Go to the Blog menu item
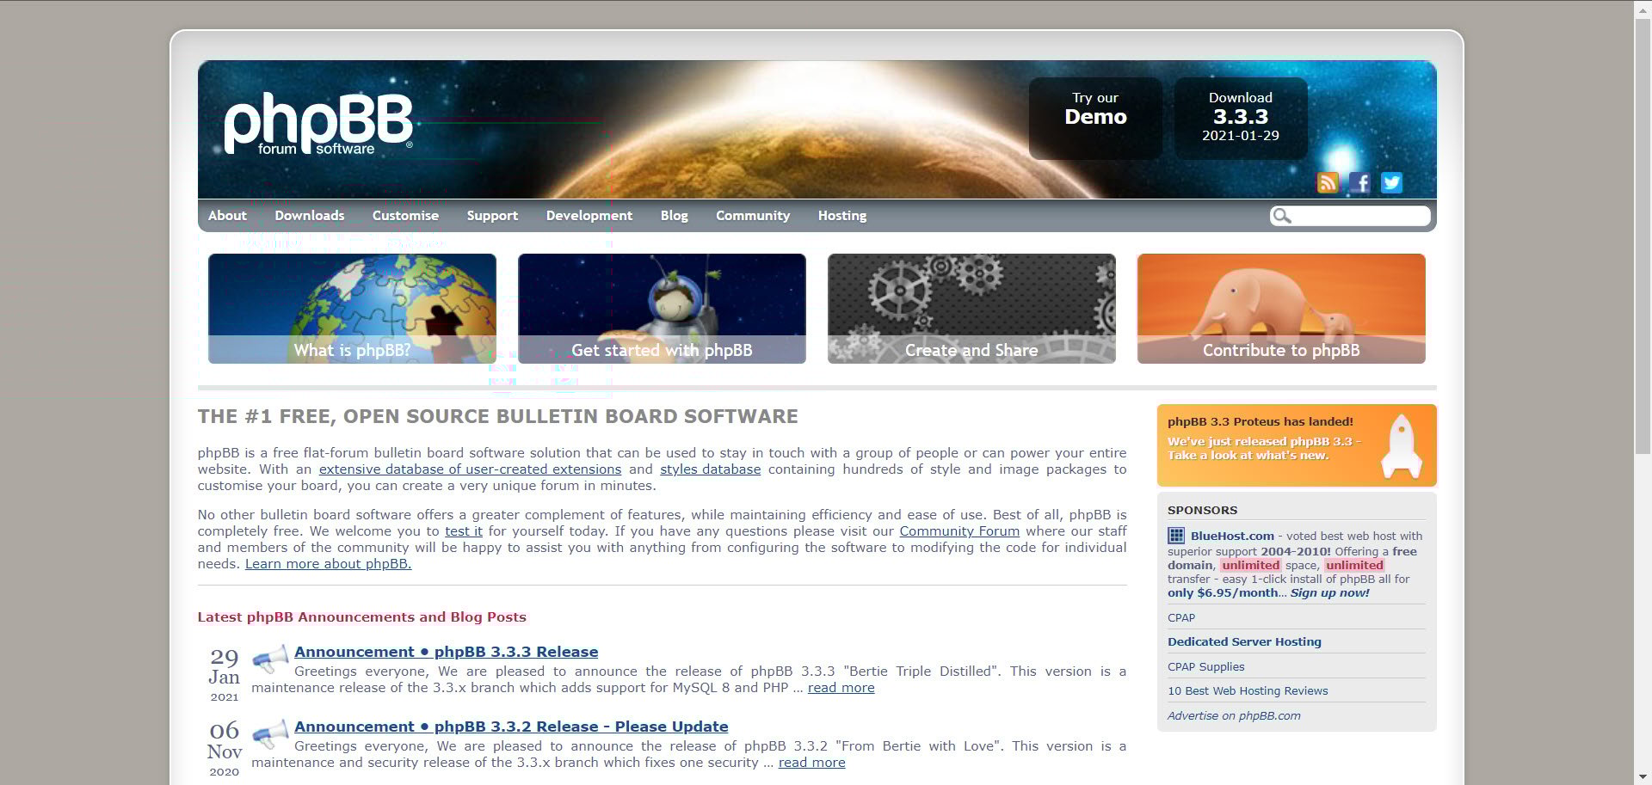The height and width of the screenshot is (785, 1652). (675, 216)
